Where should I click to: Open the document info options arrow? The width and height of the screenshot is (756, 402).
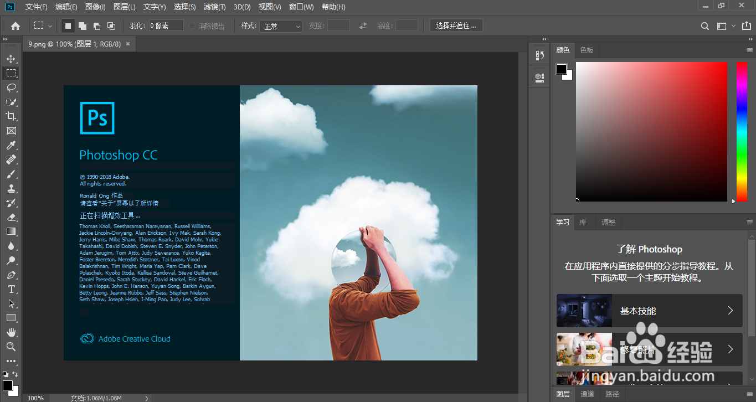(146, 398)
